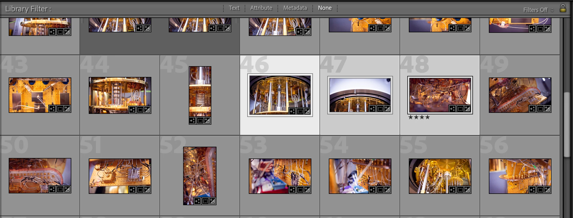The width and height of the screenshot is (573, 218).
Task: Select the vertical photo 52 thumbnail
Action: tap(200, 176)
